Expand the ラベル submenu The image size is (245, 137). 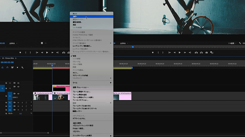point(91,83)
